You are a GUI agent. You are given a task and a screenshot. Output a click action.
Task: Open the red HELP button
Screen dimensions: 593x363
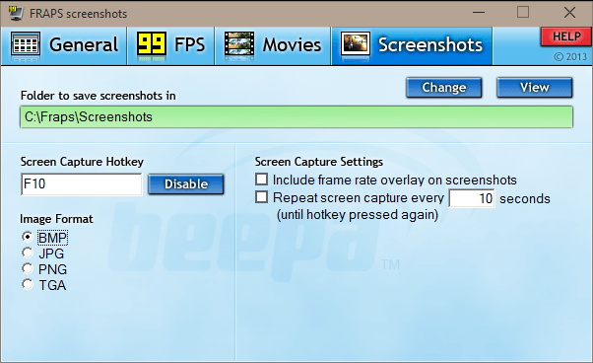[x=566, y=36]
